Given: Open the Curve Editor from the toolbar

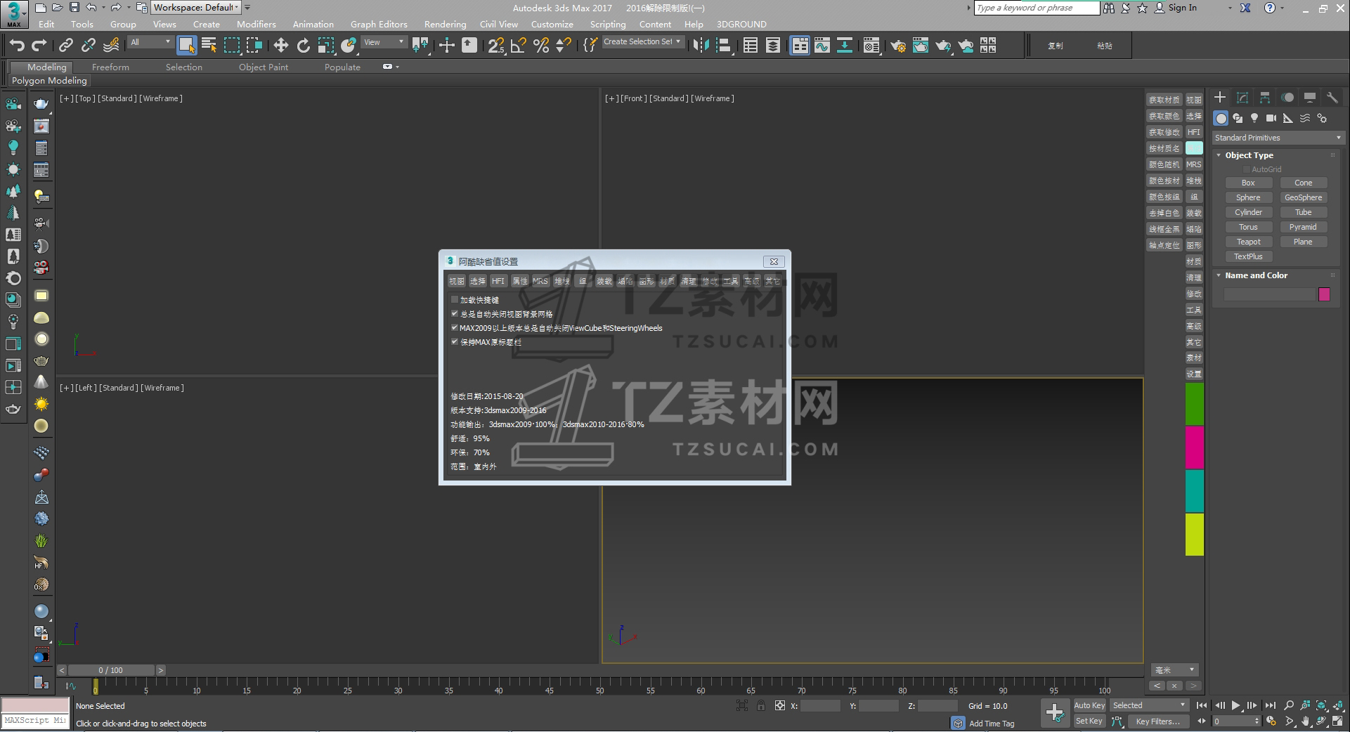Looking at the screenshot, I should [822, 46].
